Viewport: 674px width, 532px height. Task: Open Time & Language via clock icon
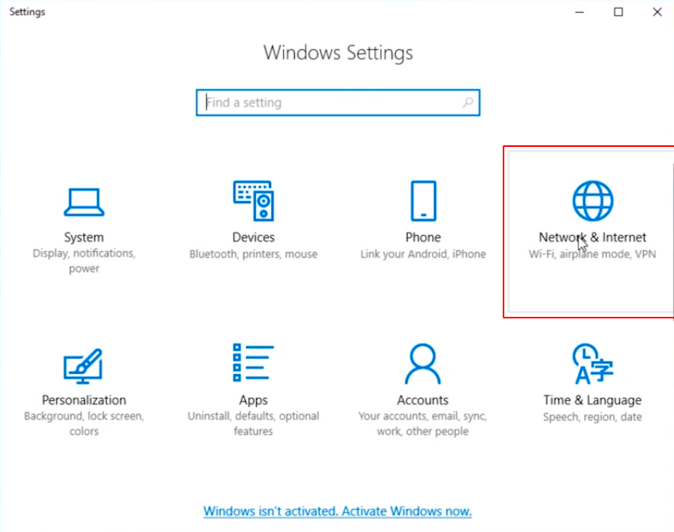(x=593, y=364)
